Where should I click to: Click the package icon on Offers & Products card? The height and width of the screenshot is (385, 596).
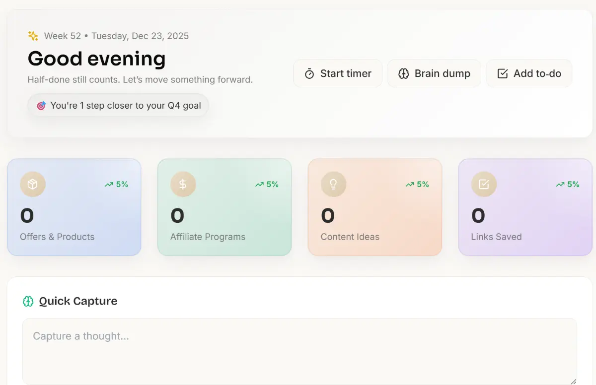32,184
